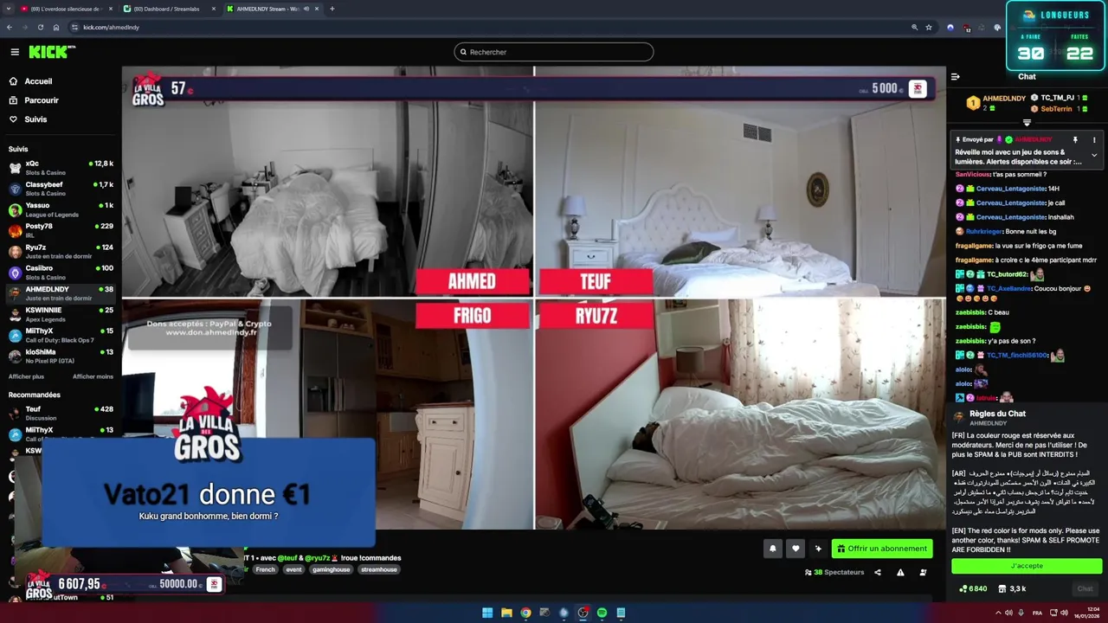
Task: Open Windows Start menu
Action: (x=487, y=613)
